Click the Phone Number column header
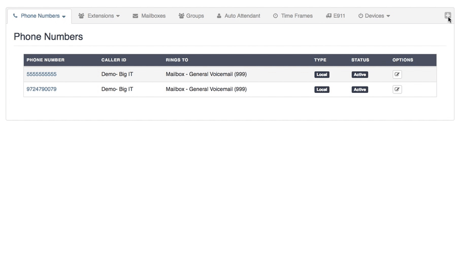461x274 pixels. 46,60
